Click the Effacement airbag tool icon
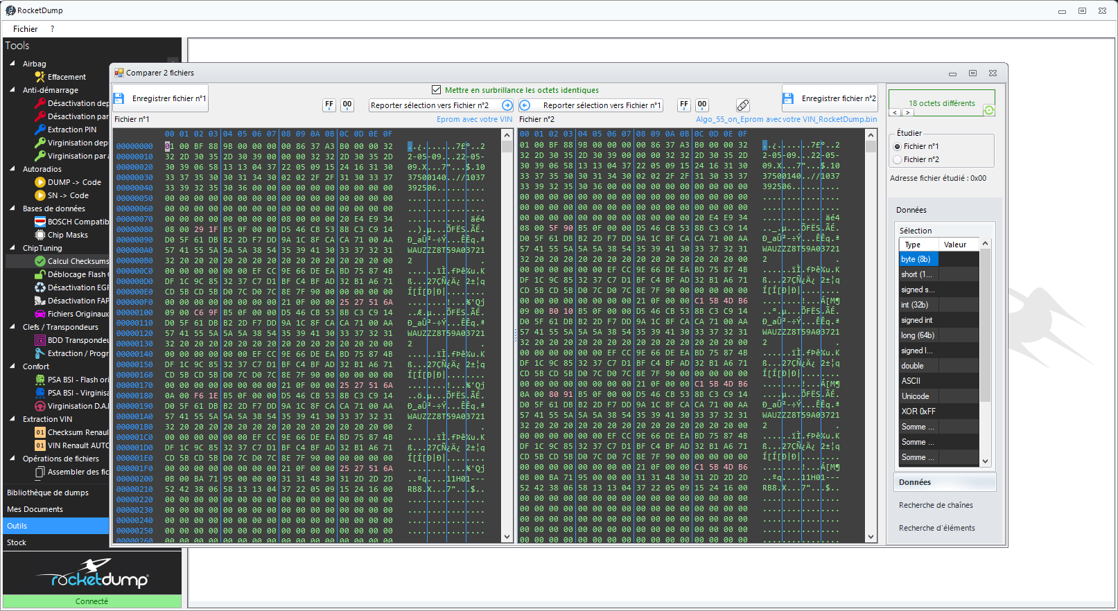1118x611 pixels. tap(40, 77)
